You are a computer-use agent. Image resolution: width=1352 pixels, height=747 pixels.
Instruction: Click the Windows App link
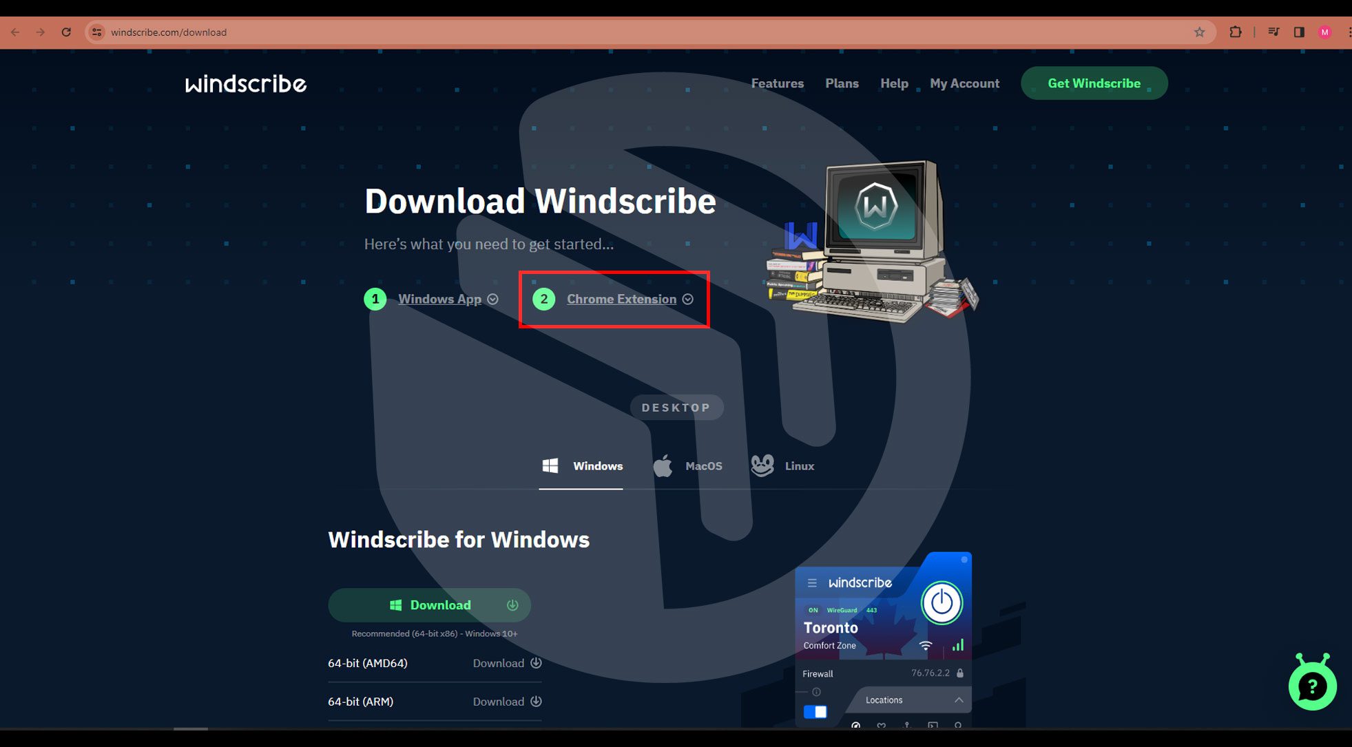tap(439, 299)
